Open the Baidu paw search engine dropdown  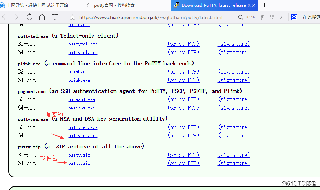point(295,17)
